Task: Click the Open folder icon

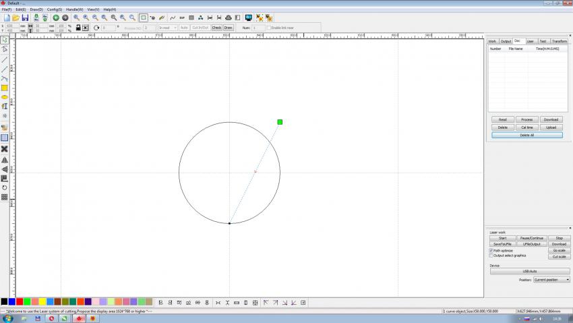Action: pos(16,18)
